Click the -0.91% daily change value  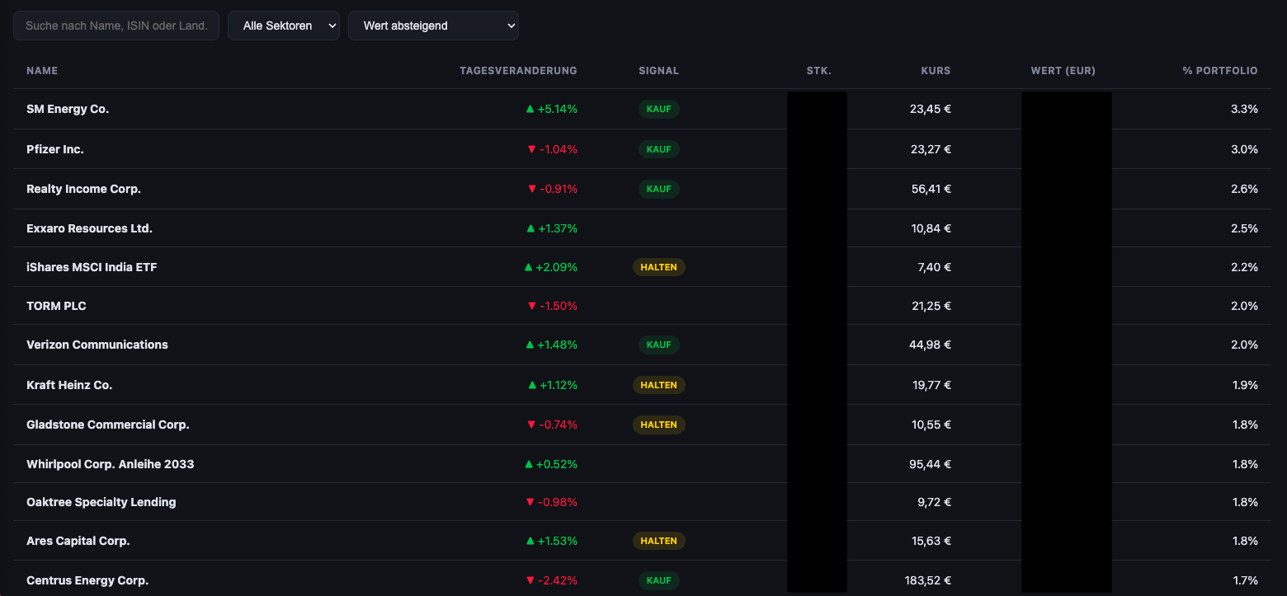551,189
